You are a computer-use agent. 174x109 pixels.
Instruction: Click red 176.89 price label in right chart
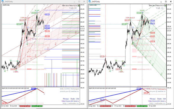(102, 56)
